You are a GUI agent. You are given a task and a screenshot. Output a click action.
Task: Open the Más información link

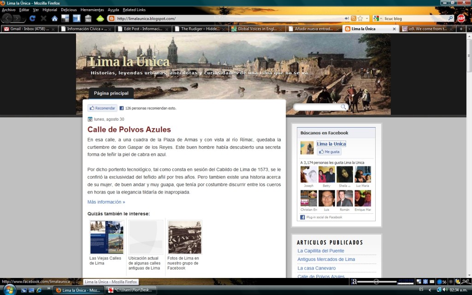(106, 202)
